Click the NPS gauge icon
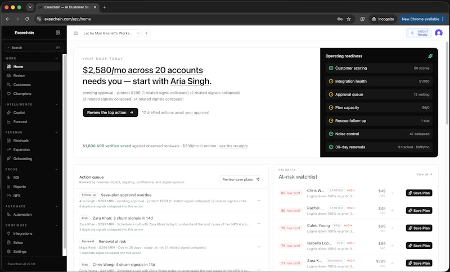The width and height of the screenshot is (450, 272). coord(8,196)
